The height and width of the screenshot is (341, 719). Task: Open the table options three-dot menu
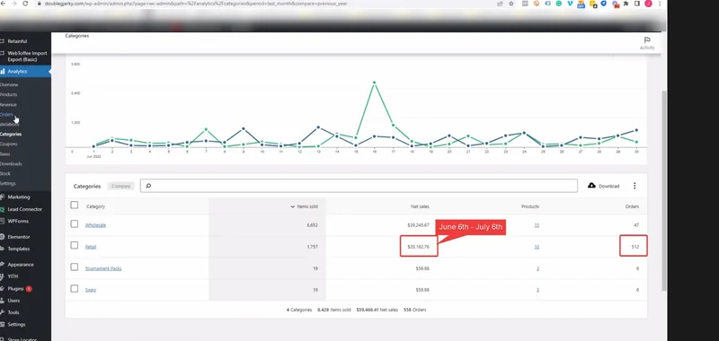pyautogui.click(x=635, y=186)
